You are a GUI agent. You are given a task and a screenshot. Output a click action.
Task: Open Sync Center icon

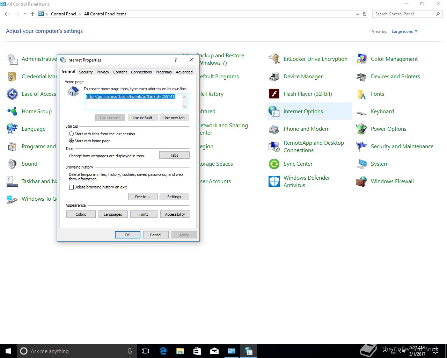click(x=274, y=164)
